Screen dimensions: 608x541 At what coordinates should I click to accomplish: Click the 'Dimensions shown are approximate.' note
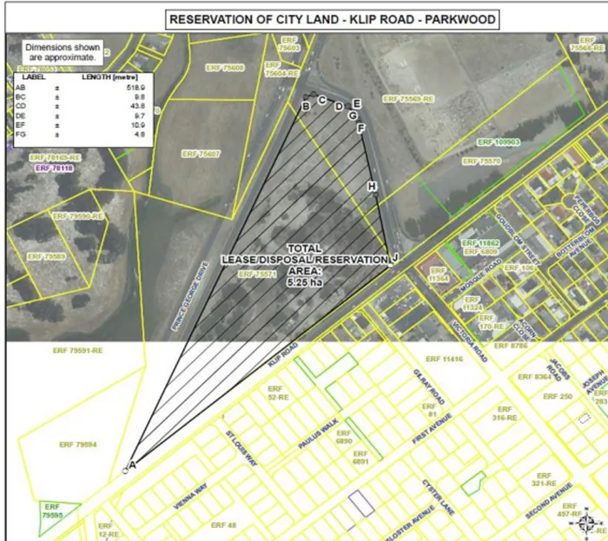[63, 52]
